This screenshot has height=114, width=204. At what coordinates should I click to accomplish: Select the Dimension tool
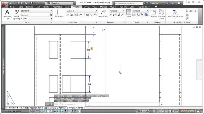tap(60, 14)
